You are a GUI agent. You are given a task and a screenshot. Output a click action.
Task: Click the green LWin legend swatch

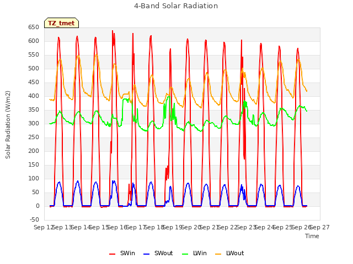pyautogui.click(x=185, y=254)
